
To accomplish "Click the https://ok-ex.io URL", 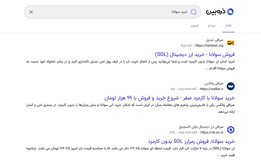I will 212,132.
